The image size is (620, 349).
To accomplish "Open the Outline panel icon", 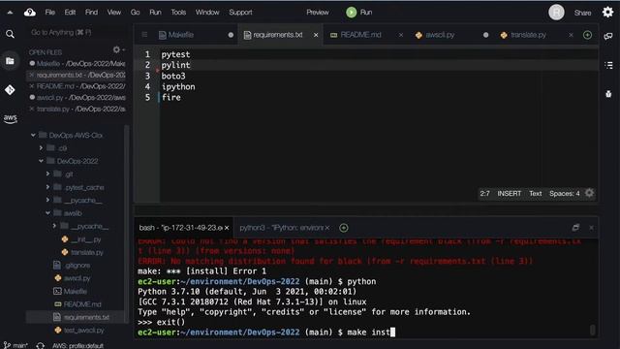I will click(x=608, y=65).
